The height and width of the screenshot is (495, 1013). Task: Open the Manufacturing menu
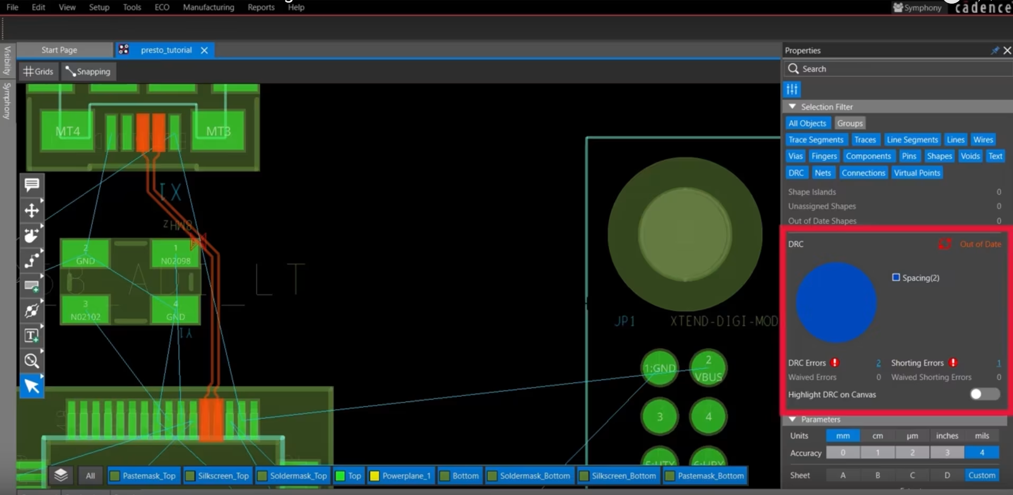click(208, 7)
